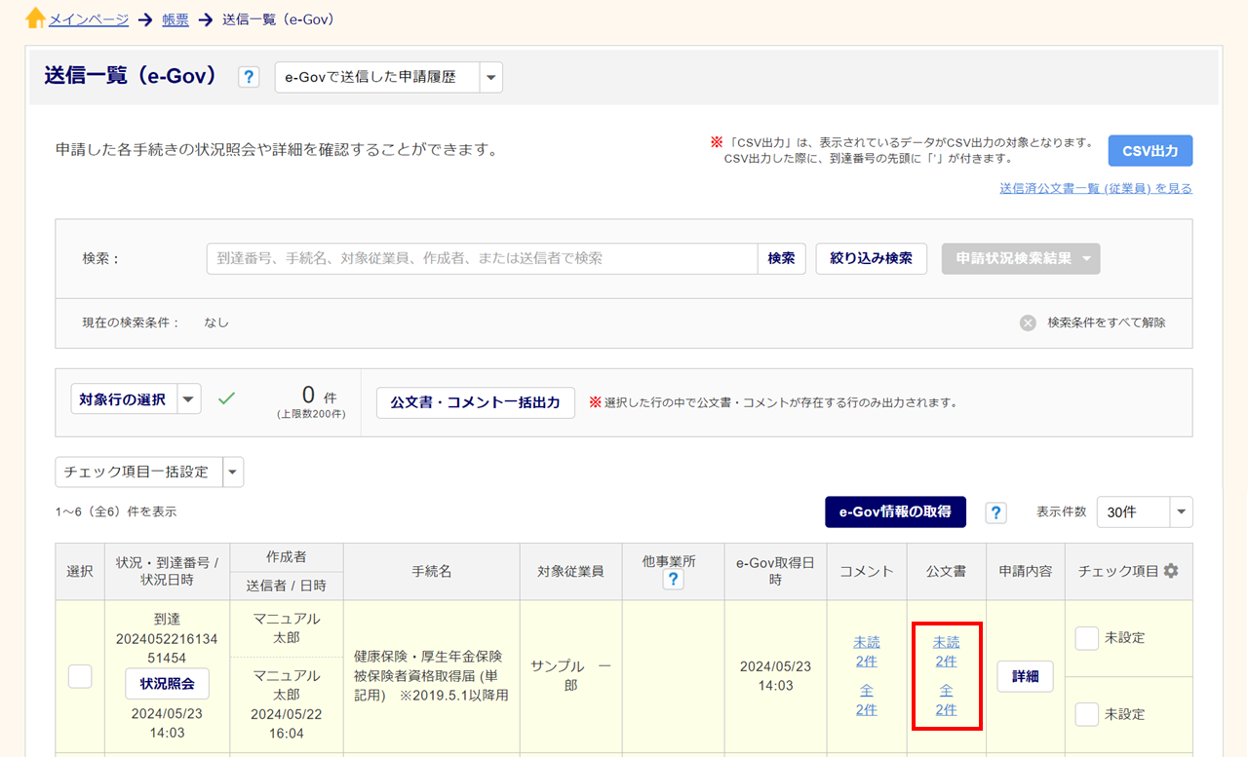Click the help icon under the 他事業所 header

(673, 580)
